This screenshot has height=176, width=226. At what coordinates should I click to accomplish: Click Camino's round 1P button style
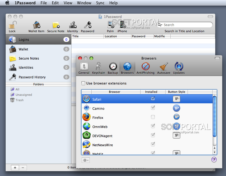click(176, 108)
